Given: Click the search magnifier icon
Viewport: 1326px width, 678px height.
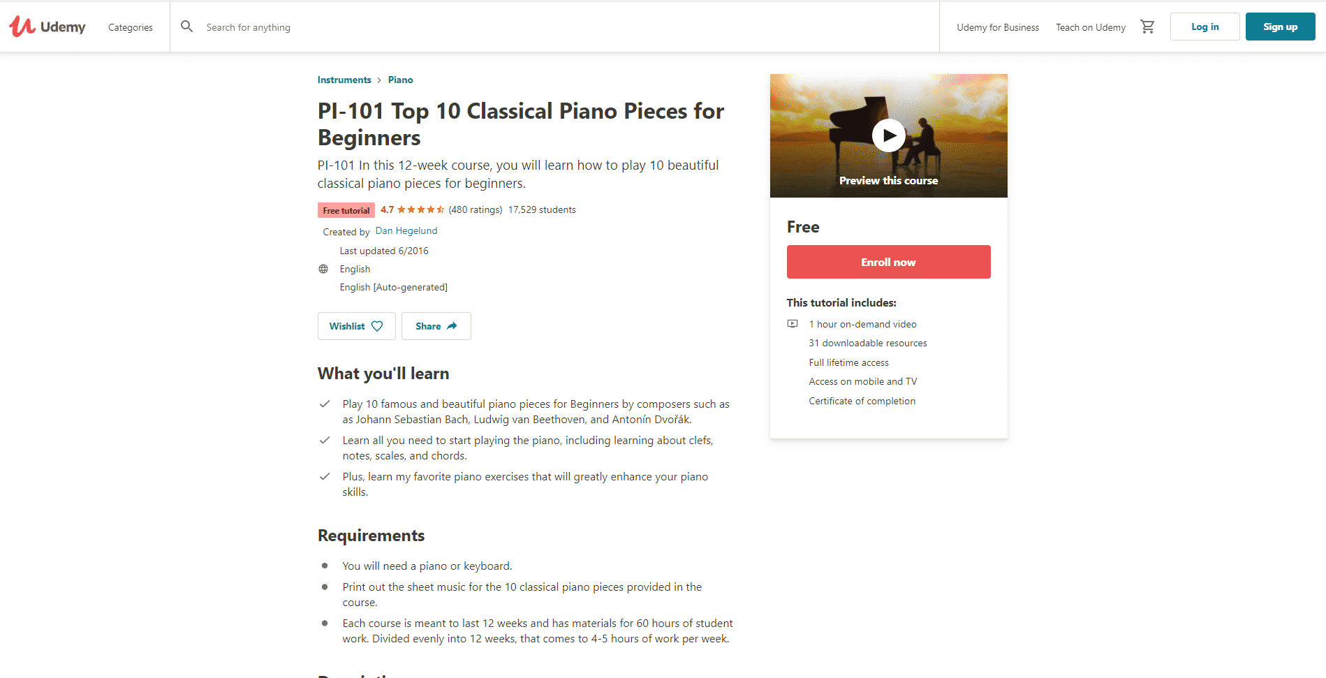Looking at the screenshot, I should pos(186,27).
